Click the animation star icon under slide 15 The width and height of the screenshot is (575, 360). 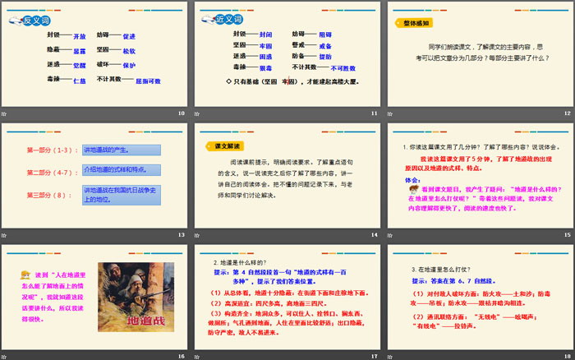(390, 235)
